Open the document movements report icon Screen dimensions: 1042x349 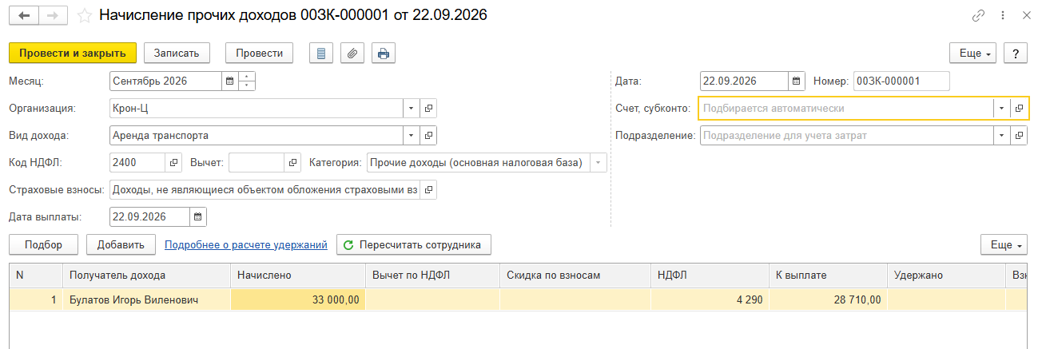tap(321, 54)
